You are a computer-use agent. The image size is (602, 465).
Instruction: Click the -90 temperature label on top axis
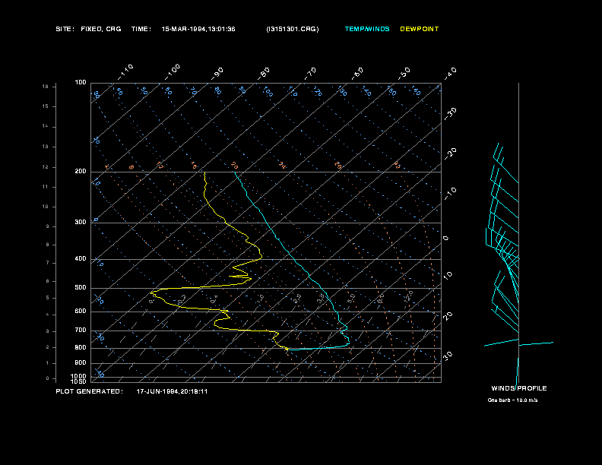pyautogui.click(x=217, y=73)
